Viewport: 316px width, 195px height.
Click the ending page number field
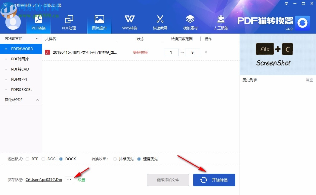point(192,52)
